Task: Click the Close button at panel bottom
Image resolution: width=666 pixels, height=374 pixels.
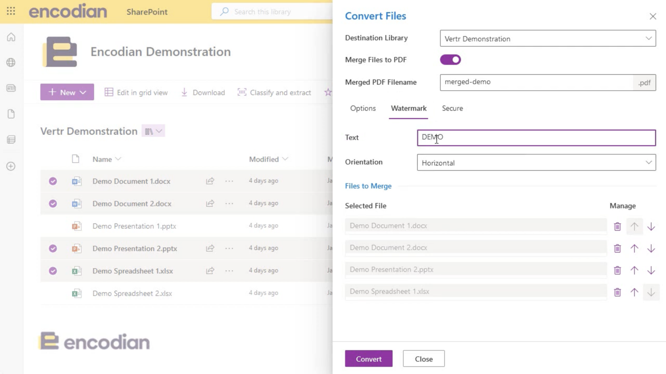Action: [423, 358]
